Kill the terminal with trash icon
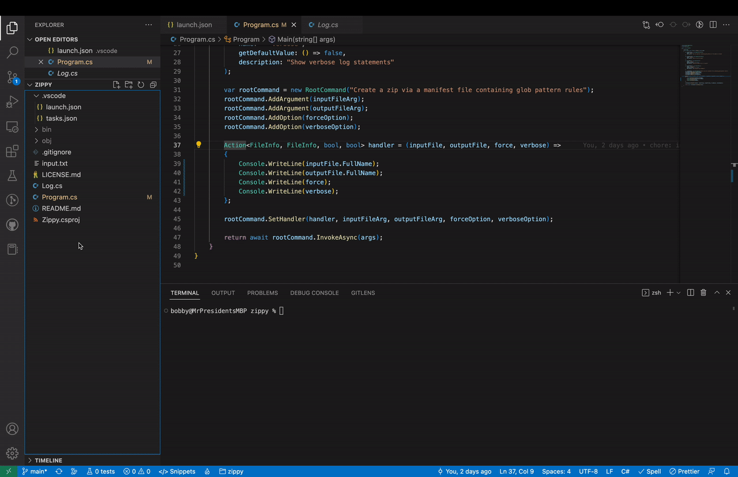Viewport: 738px width, 477px height. pos(703,292)
